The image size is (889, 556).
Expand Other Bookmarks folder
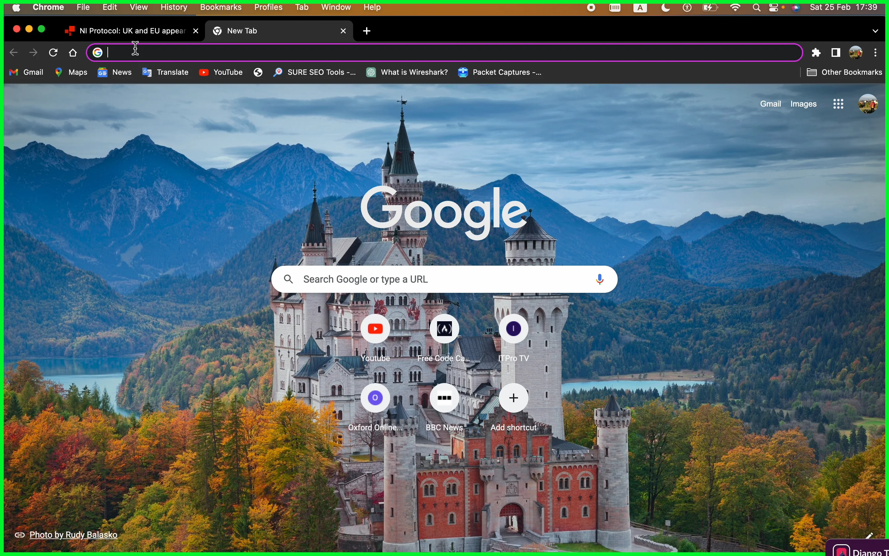click(x=844, y=73)
